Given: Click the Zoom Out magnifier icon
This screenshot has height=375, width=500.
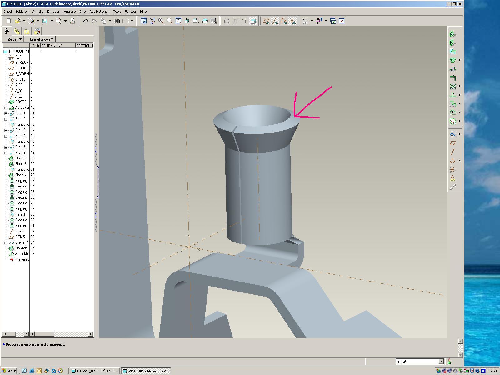Looking at the screenshot, I should click(170, 21).
